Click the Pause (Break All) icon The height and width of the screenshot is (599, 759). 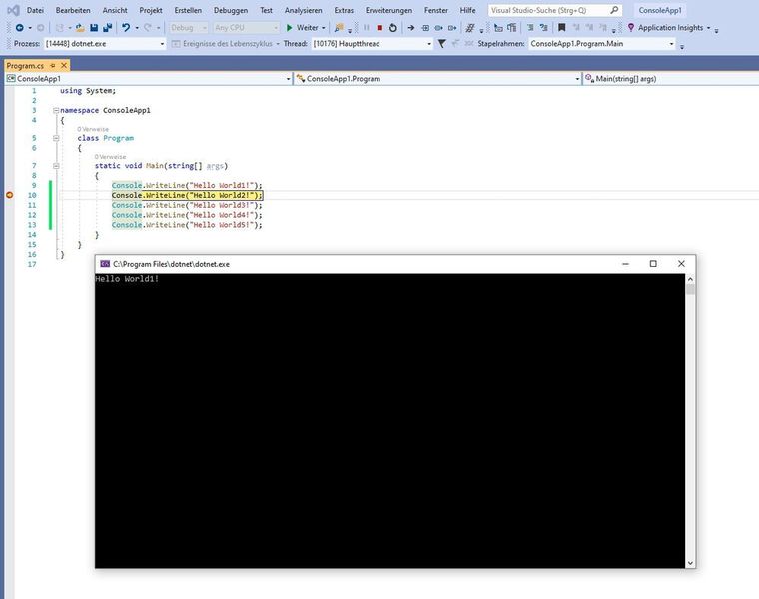point(367,28)
